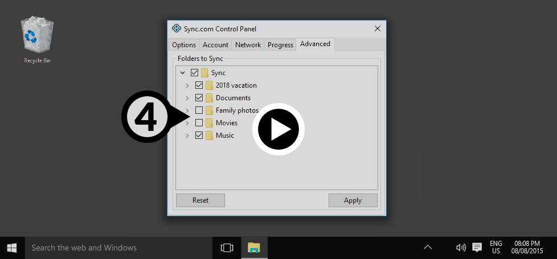Show hidden system tray icons
The width and height of the screenshot is (557, 259).
(x=428, y=248)
